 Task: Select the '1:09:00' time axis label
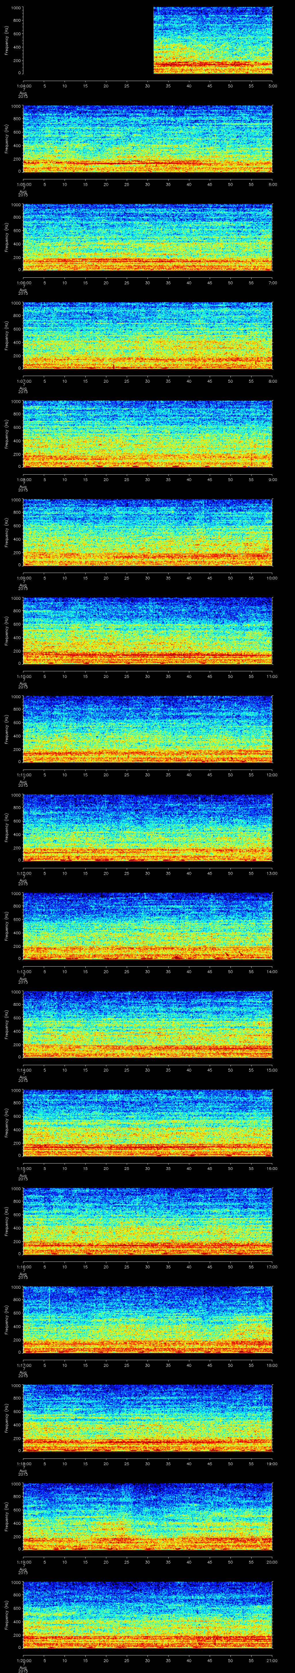click(x=23, y=578)
